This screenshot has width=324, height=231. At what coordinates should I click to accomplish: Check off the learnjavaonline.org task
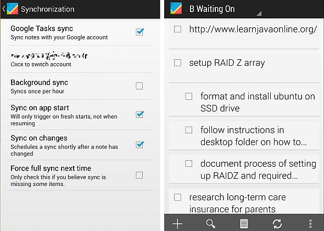177,29
